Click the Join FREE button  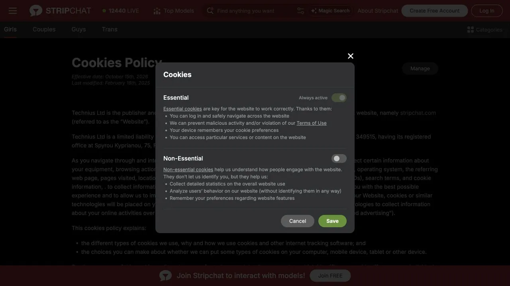coord(330,276)
